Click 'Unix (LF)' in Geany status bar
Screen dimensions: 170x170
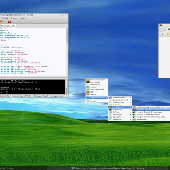coord(5,96)
